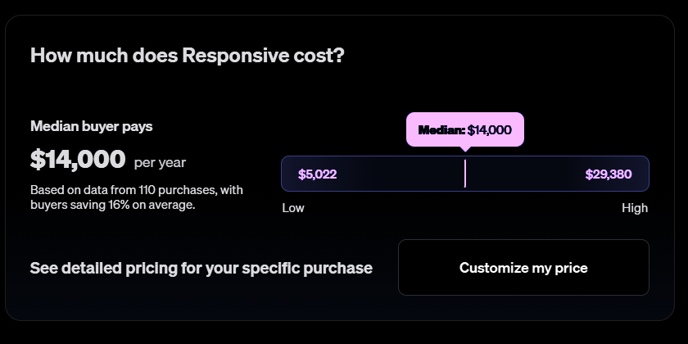Click the Low label under the range bar
688x344 pixels.
293,208
